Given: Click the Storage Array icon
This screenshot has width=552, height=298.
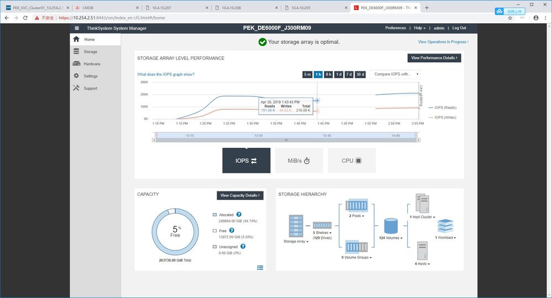Looking at the screenshot, I should (x=297, y=226).
